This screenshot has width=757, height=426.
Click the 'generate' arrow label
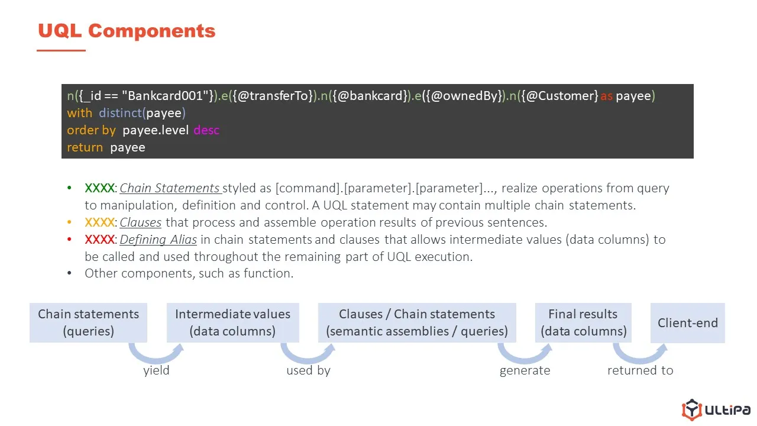click(525, 370)
